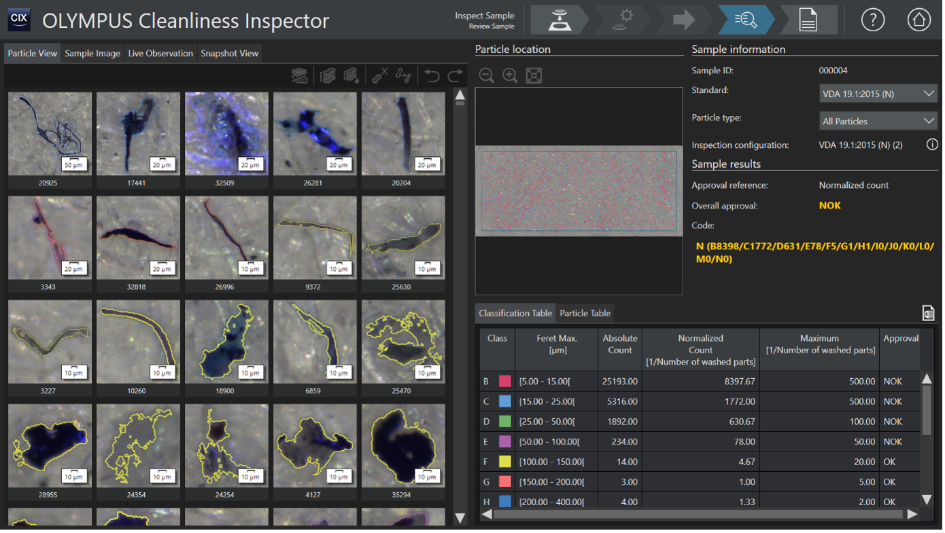Select class B pink color swatch

[x=505, y=382]
